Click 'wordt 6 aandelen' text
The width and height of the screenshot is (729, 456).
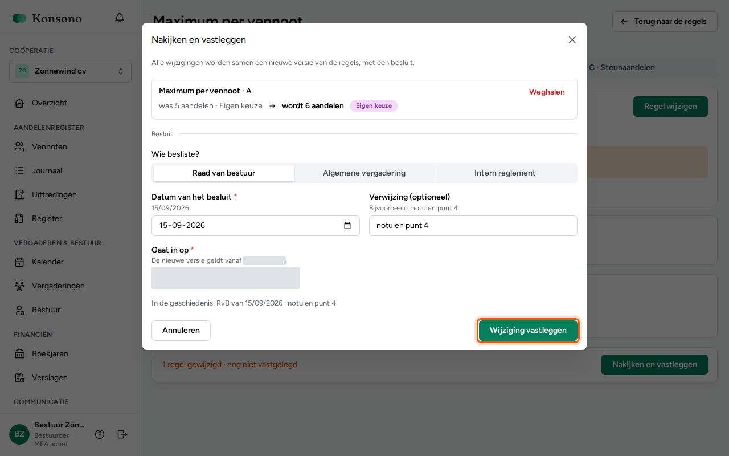pos(313,106)
